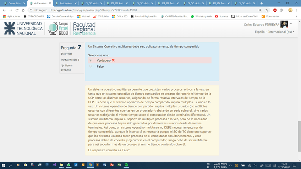Viewport: 301px width, 169px height.
Task: Open the Español - Internacional (es) language dropdown
Action: 274,32
